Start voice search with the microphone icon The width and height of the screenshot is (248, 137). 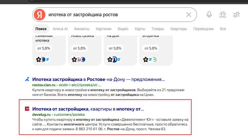(x=209, y=15)
